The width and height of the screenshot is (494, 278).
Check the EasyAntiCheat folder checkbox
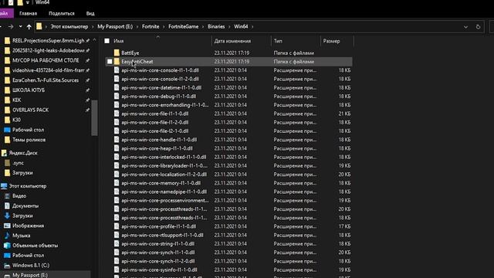tap(110, 62)
